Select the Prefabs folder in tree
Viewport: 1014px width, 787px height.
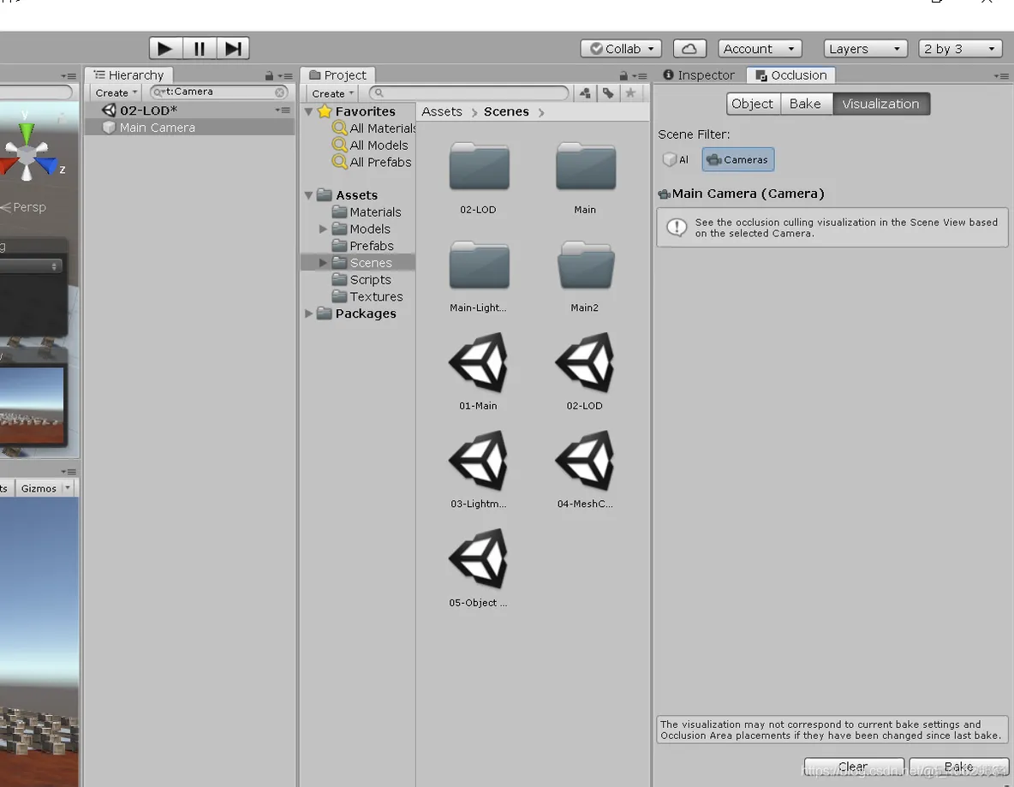[x=363, y=246]
